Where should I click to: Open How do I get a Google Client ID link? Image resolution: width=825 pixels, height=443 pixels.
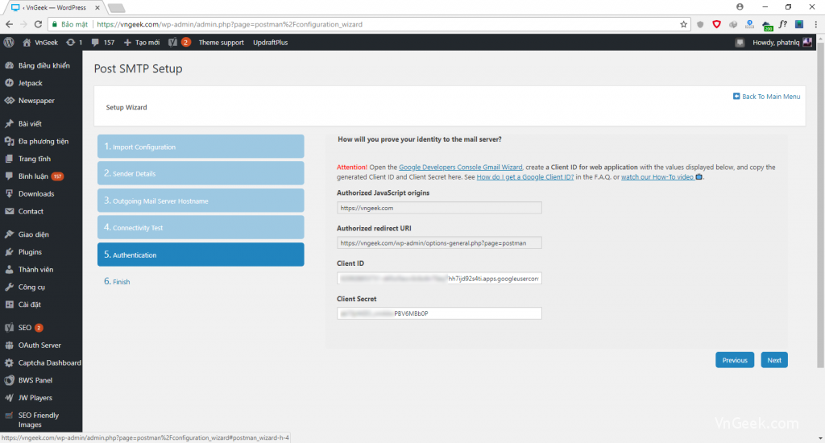click(525, 176)
